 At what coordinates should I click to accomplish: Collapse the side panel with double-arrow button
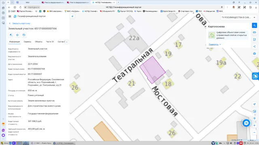tap(72, 16)
